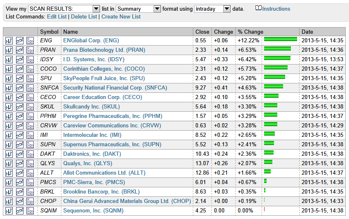The image size is (349, 219).
Task: Open Careview Communications Inc. (CRVW) link
Action: (112, 125)
